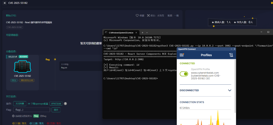Click the 提交 submit button
The height and width of the screenshot is (125, 273).
click(56, 110)
